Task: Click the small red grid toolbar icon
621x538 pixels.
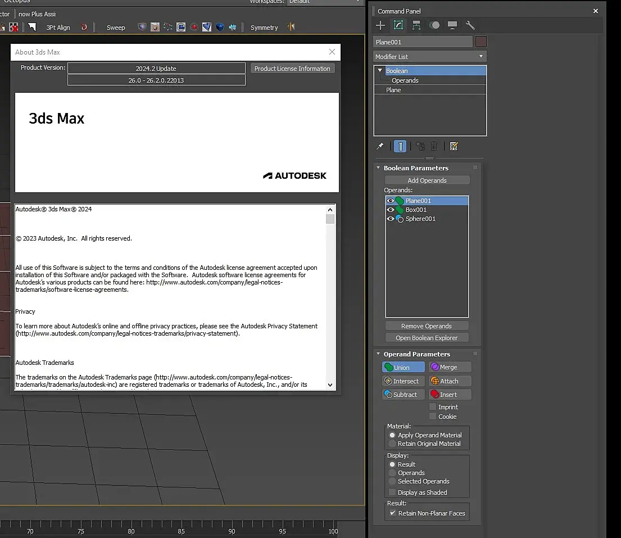Action: 194,27
